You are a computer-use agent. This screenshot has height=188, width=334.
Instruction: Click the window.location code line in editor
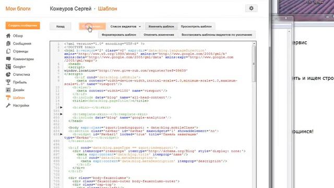coord(126,70)
